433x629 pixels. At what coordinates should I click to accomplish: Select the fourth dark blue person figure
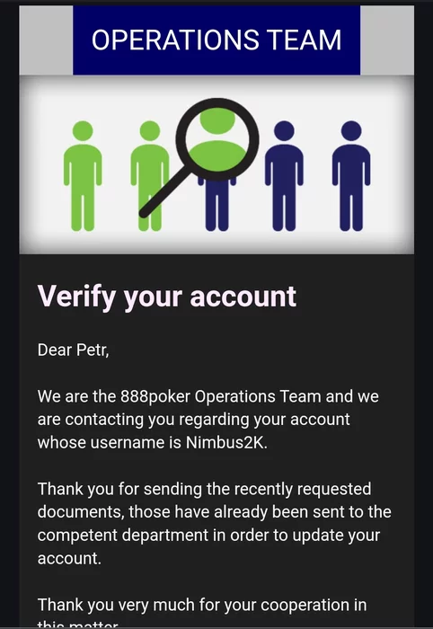click(x=284, y=176)
